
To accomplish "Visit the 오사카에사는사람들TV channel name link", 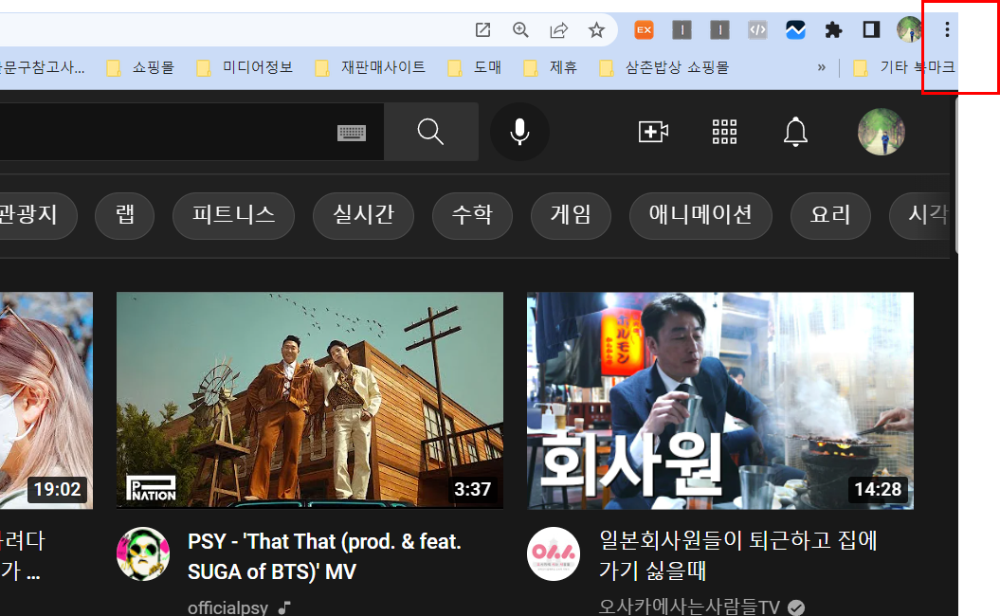I will (x=689, y=607).
